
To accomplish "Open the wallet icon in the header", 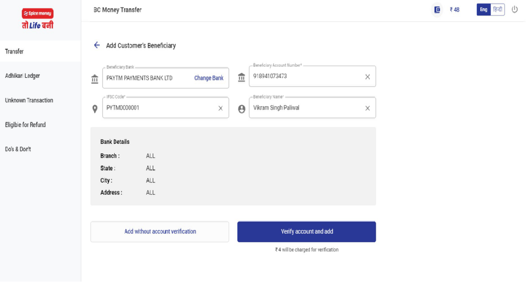I will [437, 10].
